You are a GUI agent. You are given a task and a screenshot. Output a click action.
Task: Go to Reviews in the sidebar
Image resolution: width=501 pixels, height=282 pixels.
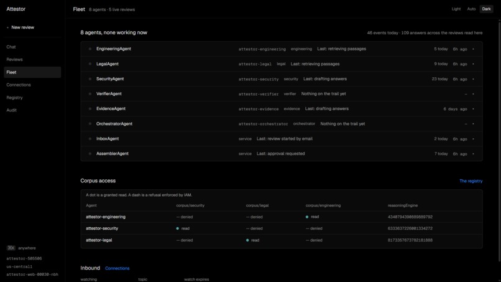pos(14,60)
